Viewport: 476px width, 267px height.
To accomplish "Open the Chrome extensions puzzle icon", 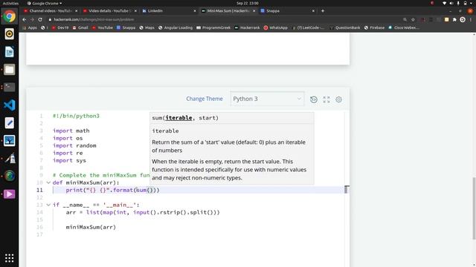I will [x=454, y=19].
